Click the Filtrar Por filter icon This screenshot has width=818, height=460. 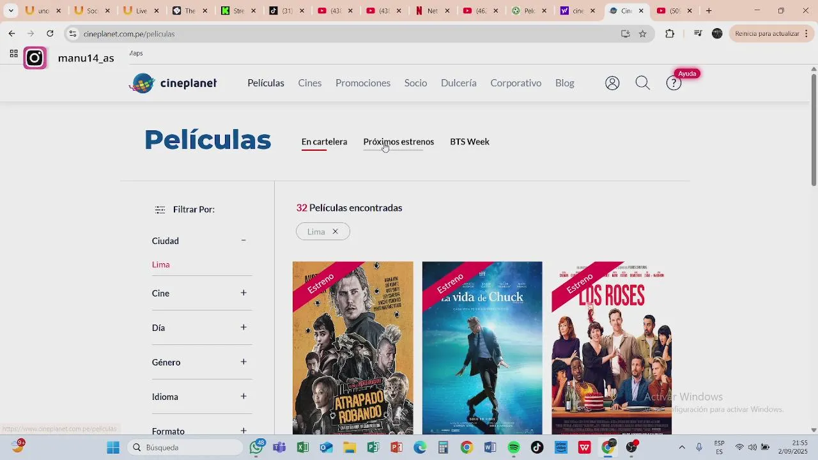coord(160,210)
